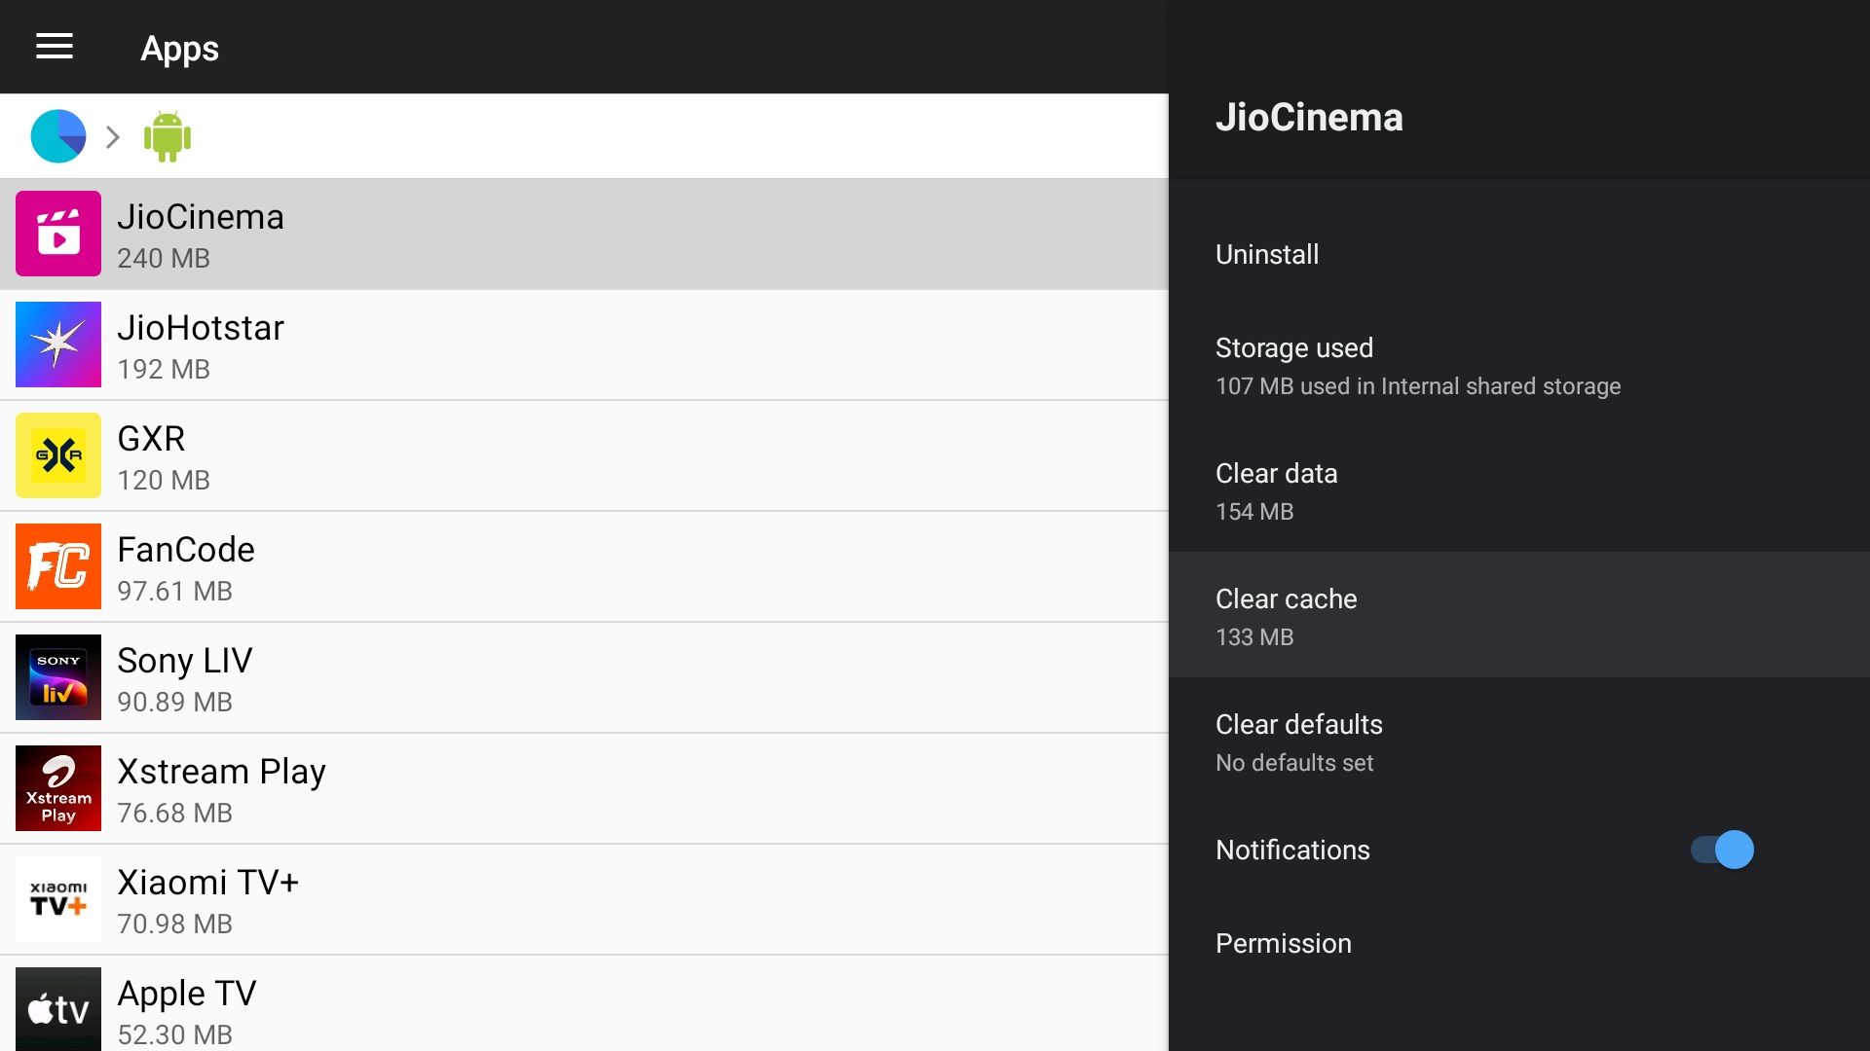The width and height of the screenshot is (1870, 1051).
Task: Click the Apps title
Action: coord(179,49)
